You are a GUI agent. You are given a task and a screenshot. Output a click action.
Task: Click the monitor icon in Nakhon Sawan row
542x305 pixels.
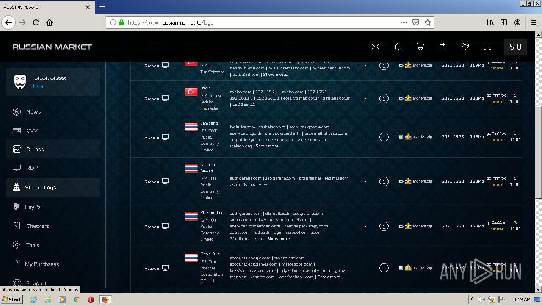[x=165, y=181]
